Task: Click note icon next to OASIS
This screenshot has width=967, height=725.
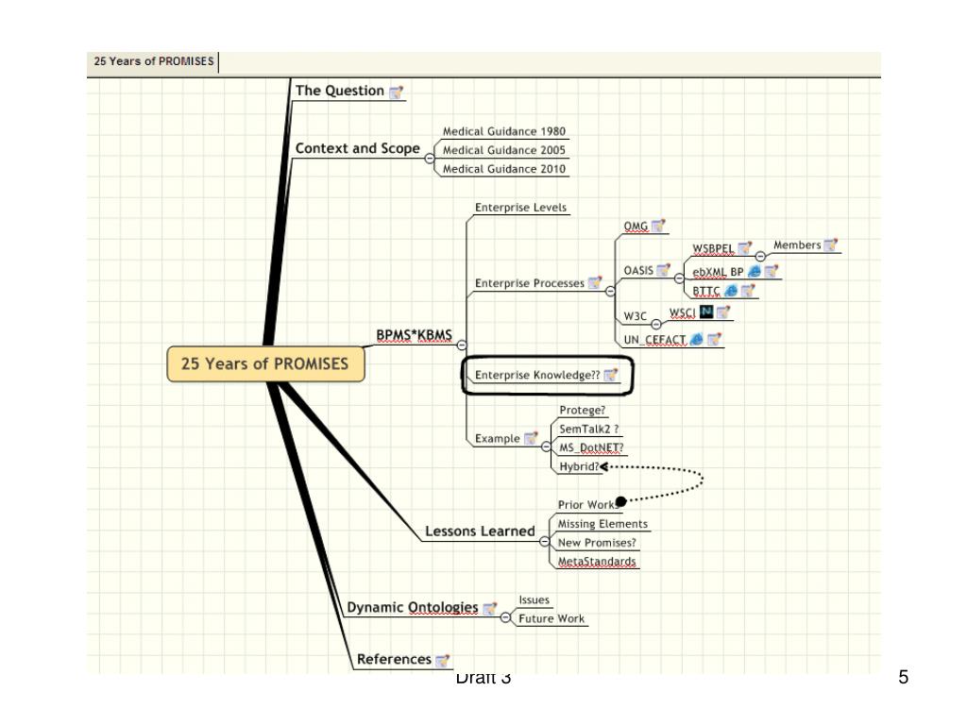Action: click(664, 269)
